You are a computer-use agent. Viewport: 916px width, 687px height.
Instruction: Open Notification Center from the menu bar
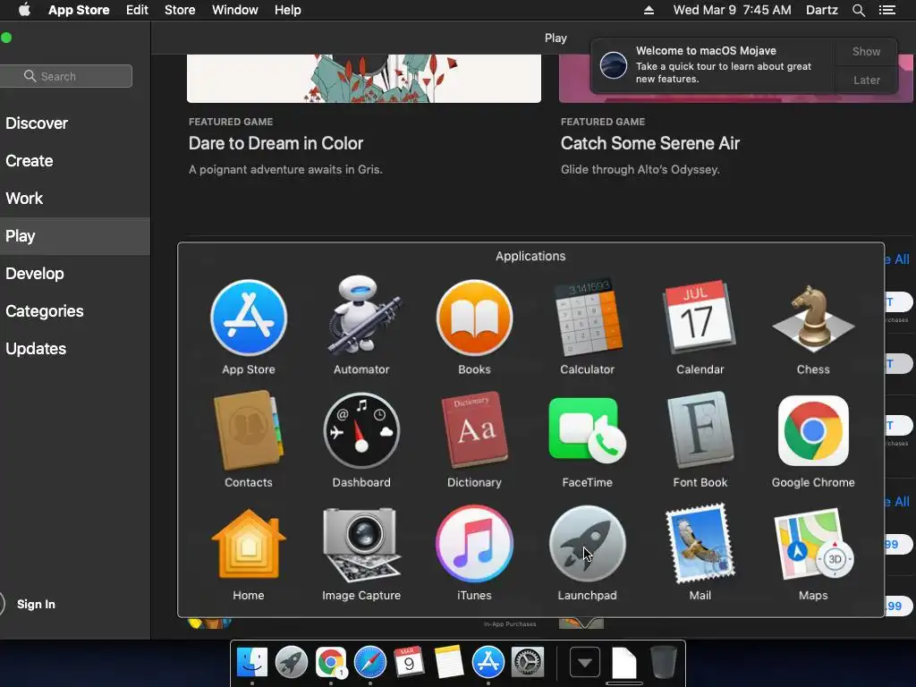[x=887, y=10]
